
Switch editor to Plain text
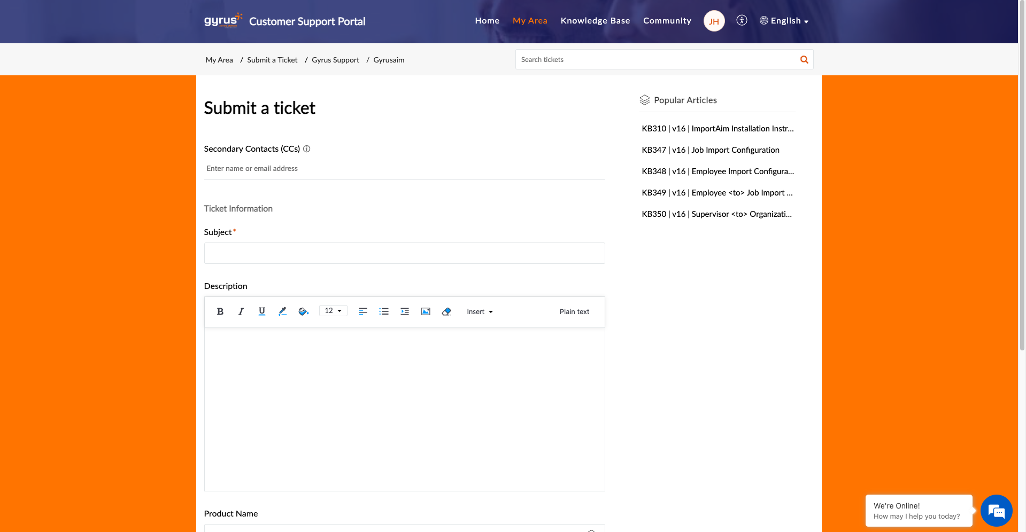pos(574,312)
